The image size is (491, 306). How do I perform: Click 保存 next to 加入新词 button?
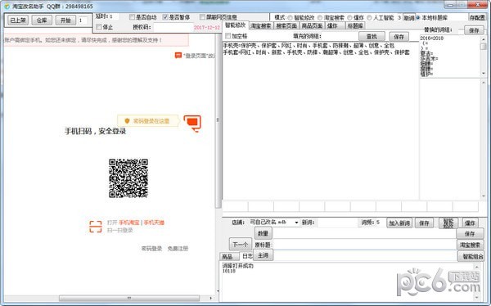point(424,223)
